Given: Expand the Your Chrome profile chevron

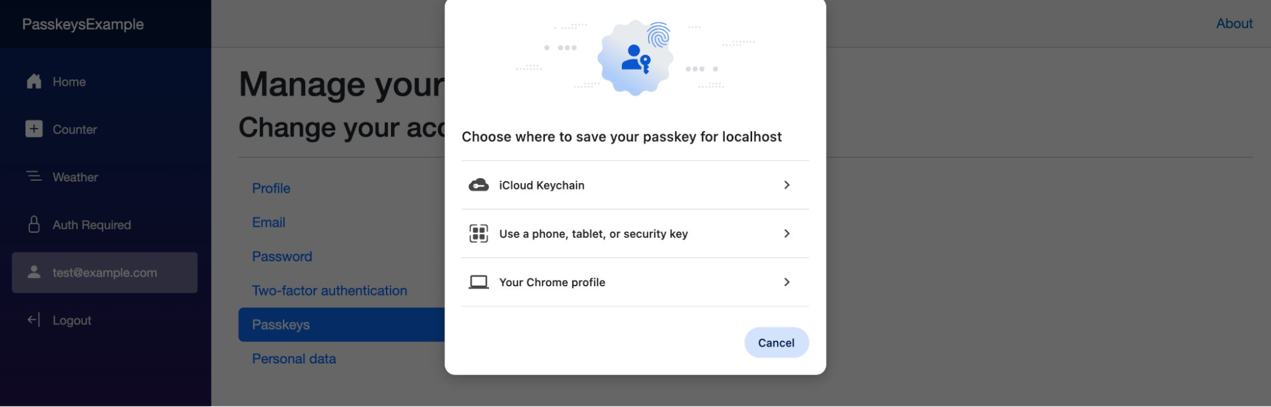Looking at the screenshot, I should 787,282.
